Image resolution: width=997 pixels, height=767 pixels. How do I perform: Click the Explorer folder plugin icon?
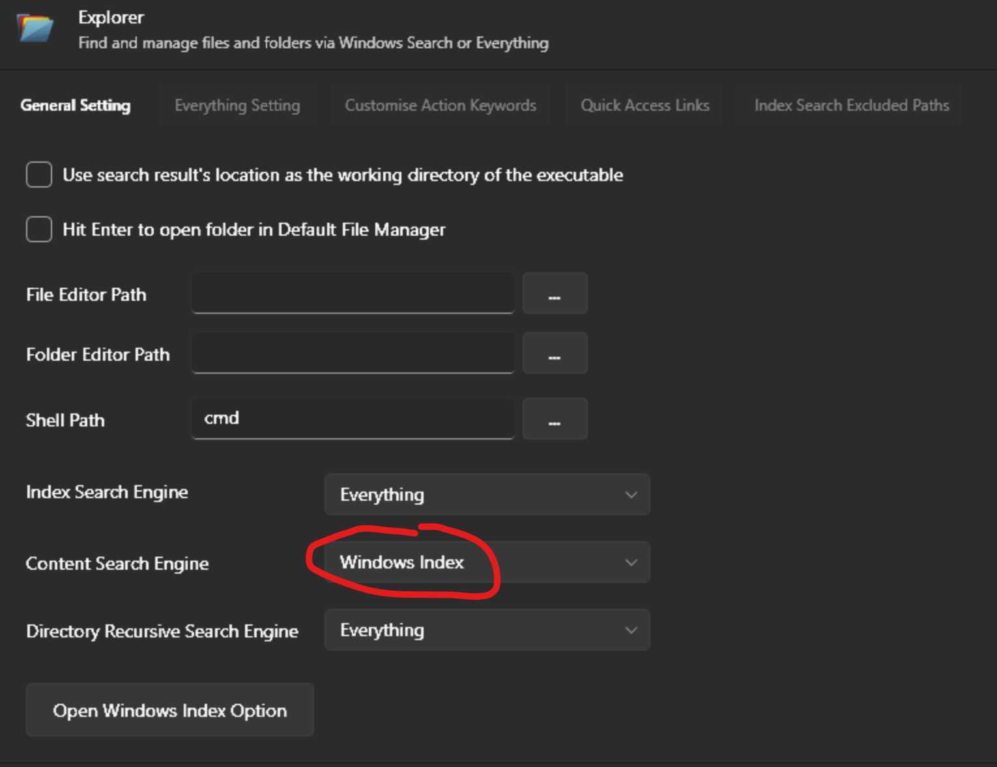pos(34,28)
